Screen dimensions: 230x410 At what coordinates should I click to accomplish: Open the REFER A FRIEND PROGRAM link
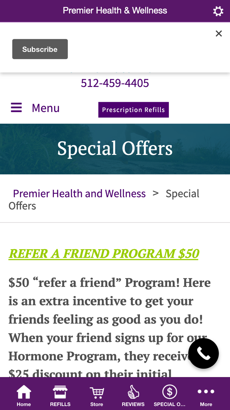pos(103,253)
